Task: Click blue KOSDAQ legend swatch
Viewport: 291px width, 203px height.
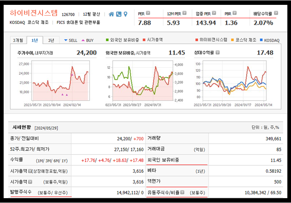Action: 261,40
